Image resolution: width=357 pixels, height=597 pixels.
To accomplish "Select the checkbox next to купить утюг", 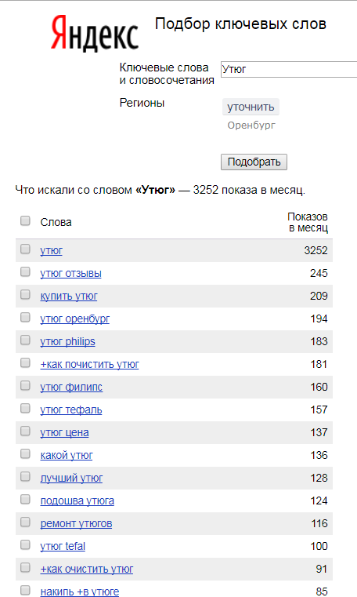I will pos(25,295).
